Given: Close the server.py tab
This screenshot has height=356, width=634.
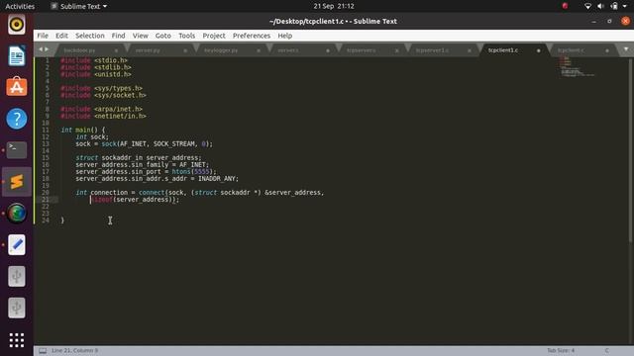Looking at the screenshot, I should 185,50.
